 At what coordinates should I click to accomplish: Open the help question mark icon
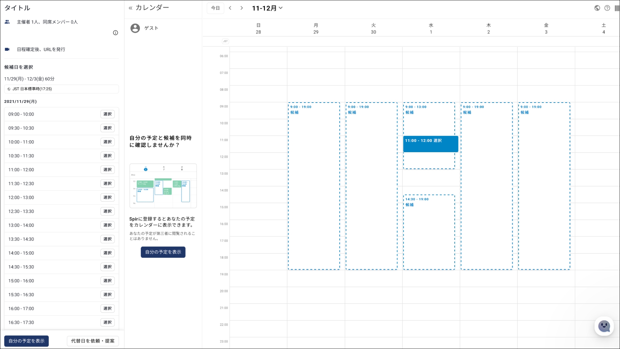pyautogui.click(x=607, y=8)
